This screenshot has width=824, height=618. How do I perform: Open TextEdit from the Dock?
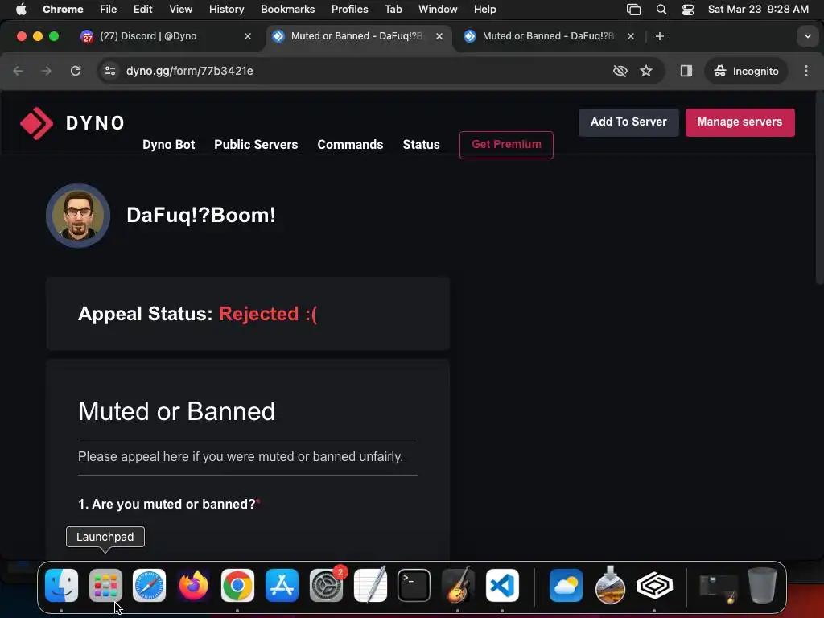coord(370,585)
